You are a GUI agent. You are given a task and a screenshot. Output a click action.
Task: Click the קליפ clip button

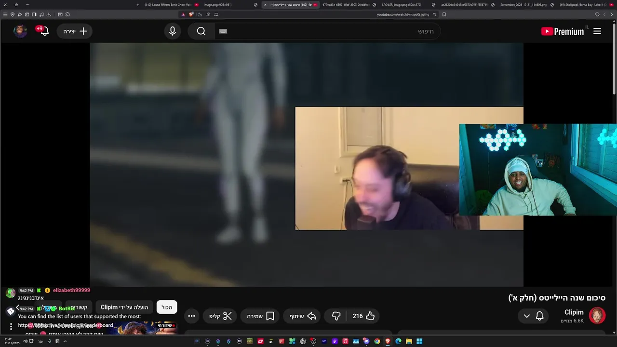click(220, 316)
